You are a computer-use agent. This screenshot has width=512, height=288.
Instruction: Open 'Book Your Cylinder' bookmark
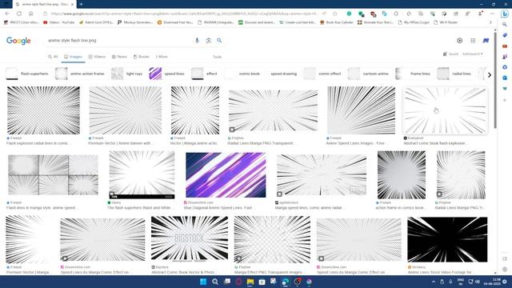click(x=336, y=22)
